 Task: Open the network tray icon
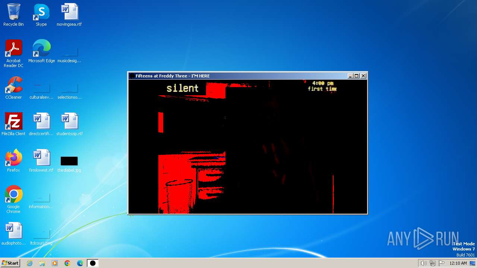tap(433, 263)
